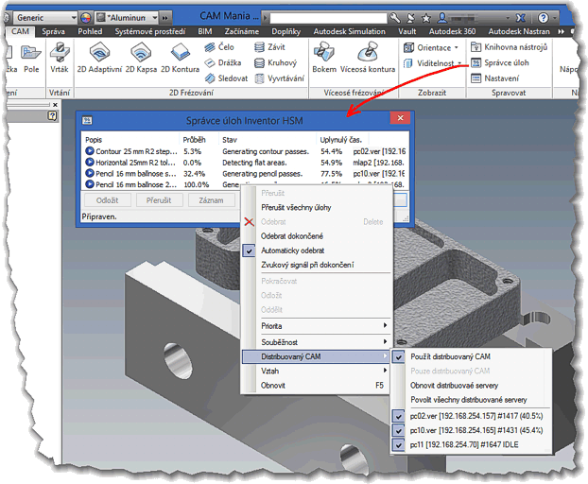This screenshot has height=484, width=588.
Task: Click the browser panel help icon
Action: tap(53, 116)
